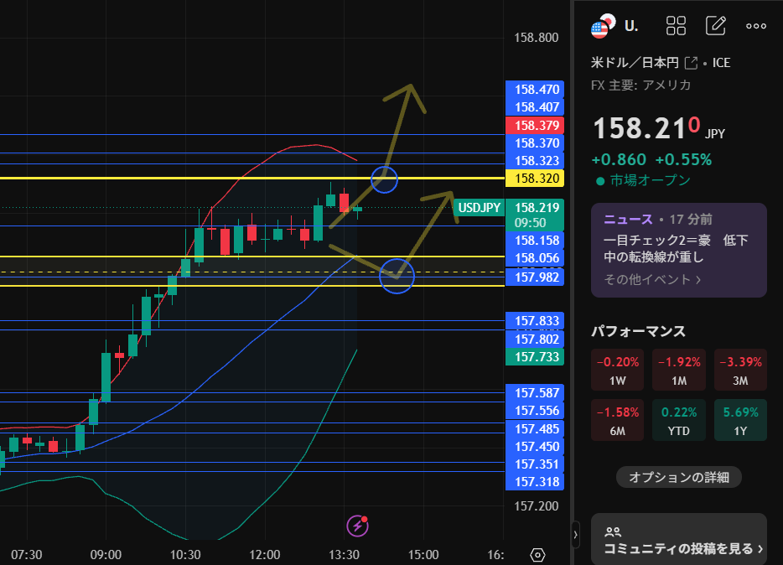Click the 157.982 price label
Screen dimensions: 783x565
tap(535, 277)
